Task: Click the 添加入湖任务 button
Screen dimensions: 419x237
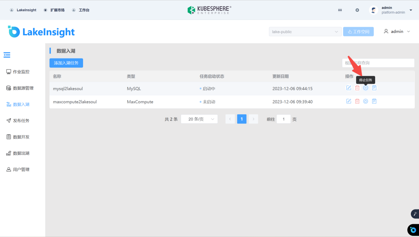Action: [x=66, y=63]
